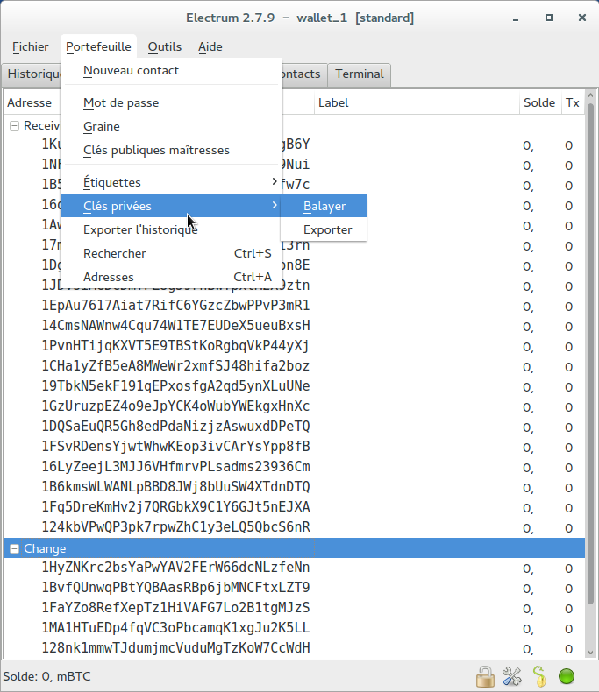Viewport: 599px width, 692px height.
Task: Select address 19TbkN5ekF191qEPxosfgA2qd5ynXLuUNe
Action: 175,386
